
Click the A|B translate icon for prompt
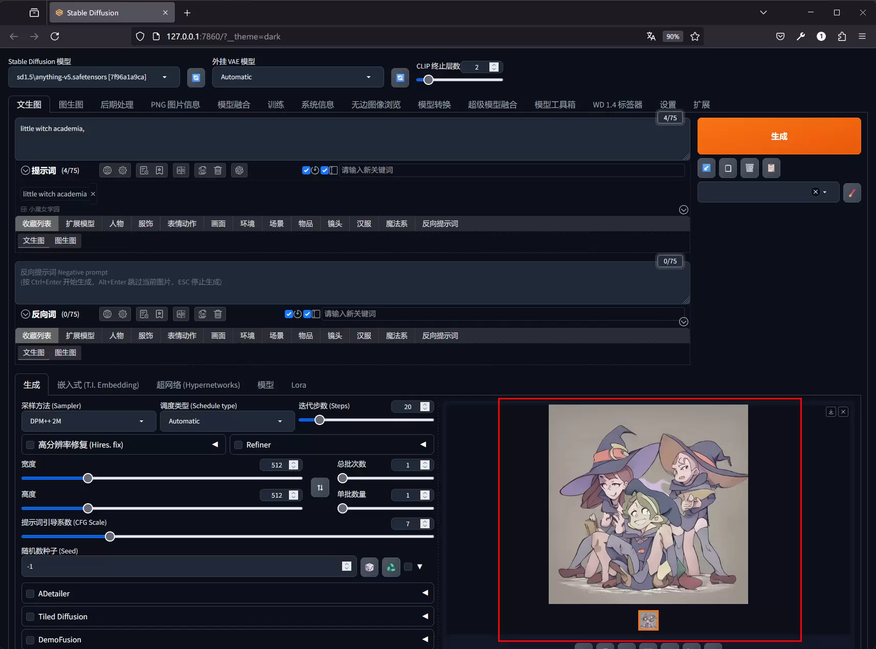coord(181,170)
